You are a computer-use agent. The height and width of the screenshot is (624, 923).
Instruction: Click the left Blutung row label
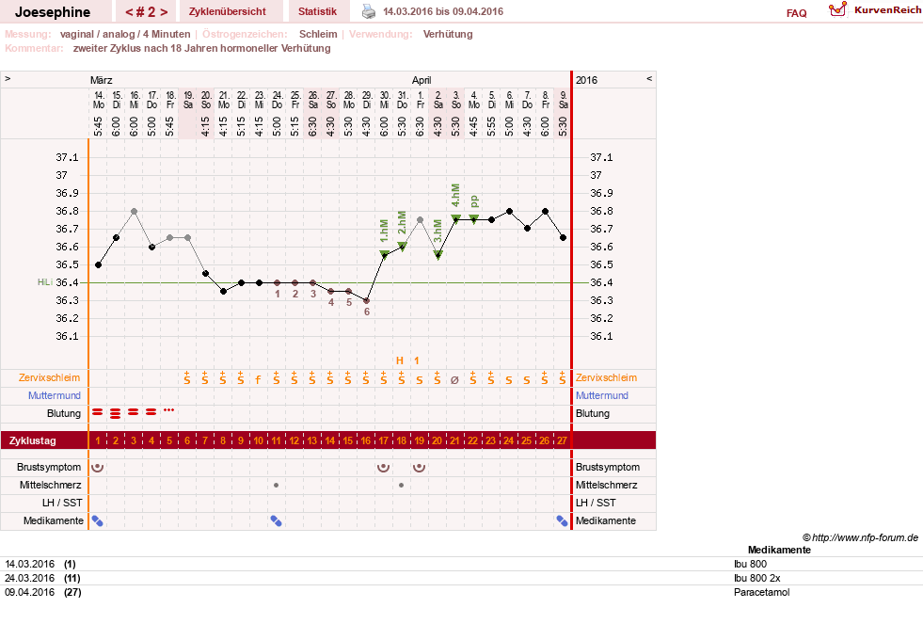tap(64, 413)
